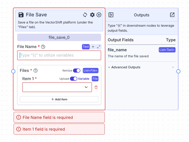The height and width of the screenshot is (142, 189).
Task: Click the List<Text> type badge
Action: [x=167, y=50]
